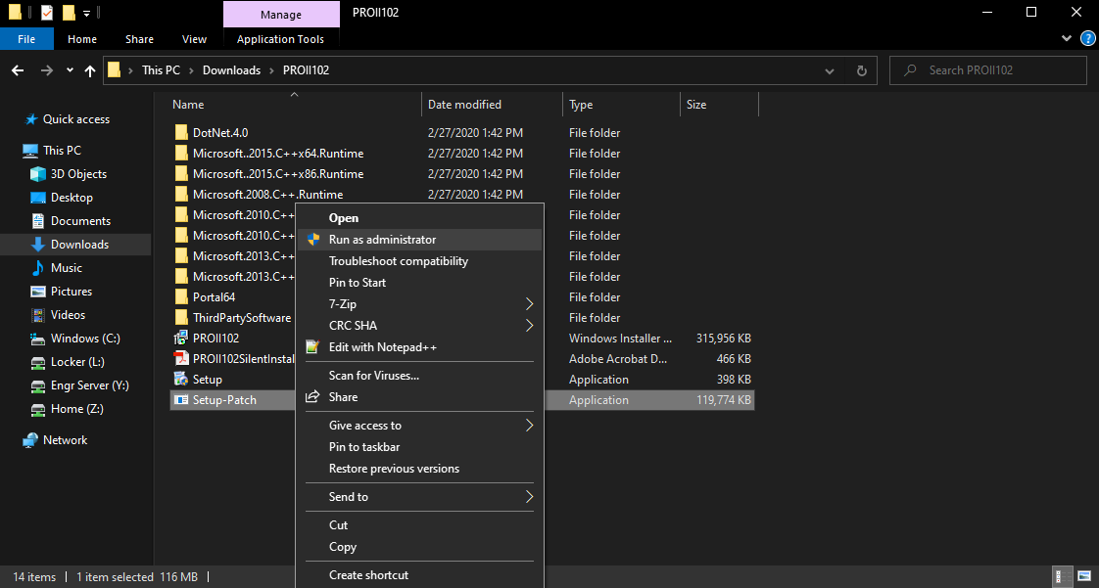1099x588 pixels.
Task: Click the Back navigation arrow
Action: tap(18, 70)
